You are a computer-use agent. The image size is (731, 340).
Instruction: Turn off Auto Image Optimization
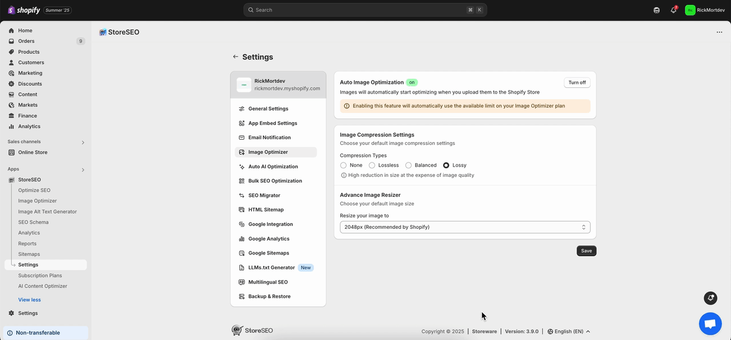pyautogui.click(x=577, y=83)
